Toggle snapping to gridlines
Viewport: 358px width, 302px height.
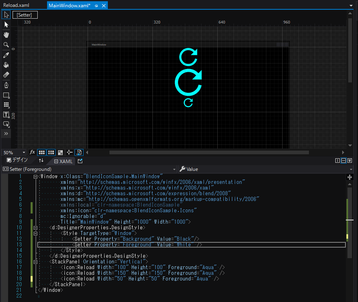point(51,152)
